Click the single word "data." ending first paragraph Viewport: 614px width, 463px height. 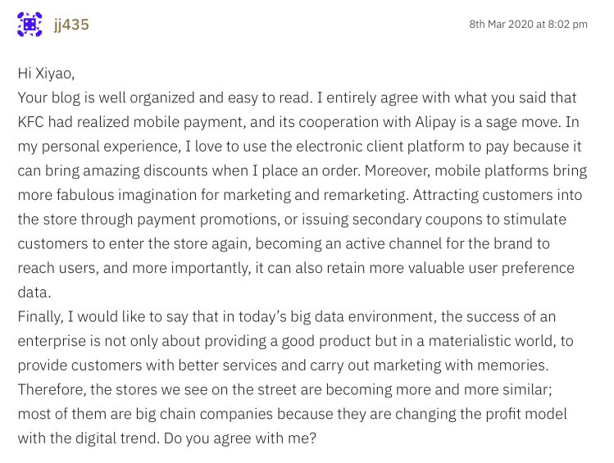tap(34, 293)
